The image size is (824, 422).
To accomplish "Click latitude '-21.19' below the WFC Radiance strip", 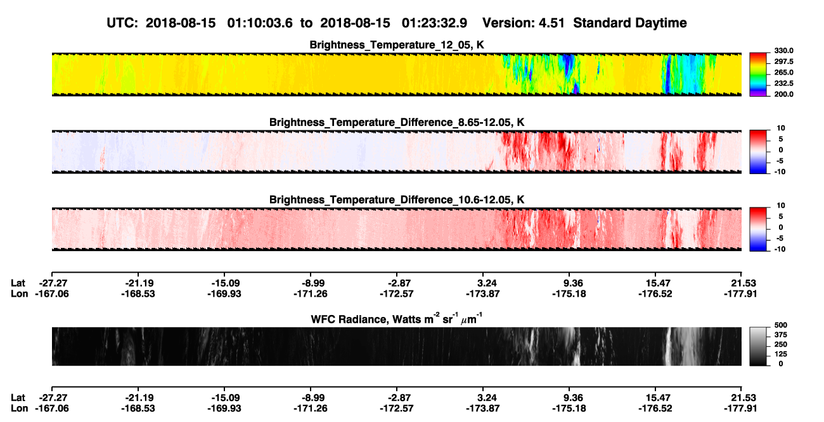I will coord(138,398).
